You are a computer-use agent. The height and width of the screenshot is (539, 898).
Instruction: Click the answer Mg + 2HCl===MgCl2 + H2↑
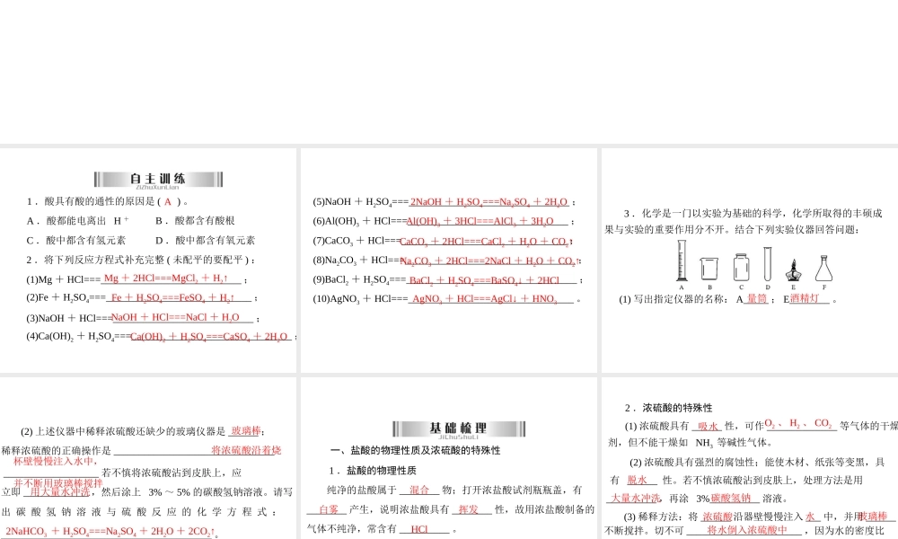(166, 278)
